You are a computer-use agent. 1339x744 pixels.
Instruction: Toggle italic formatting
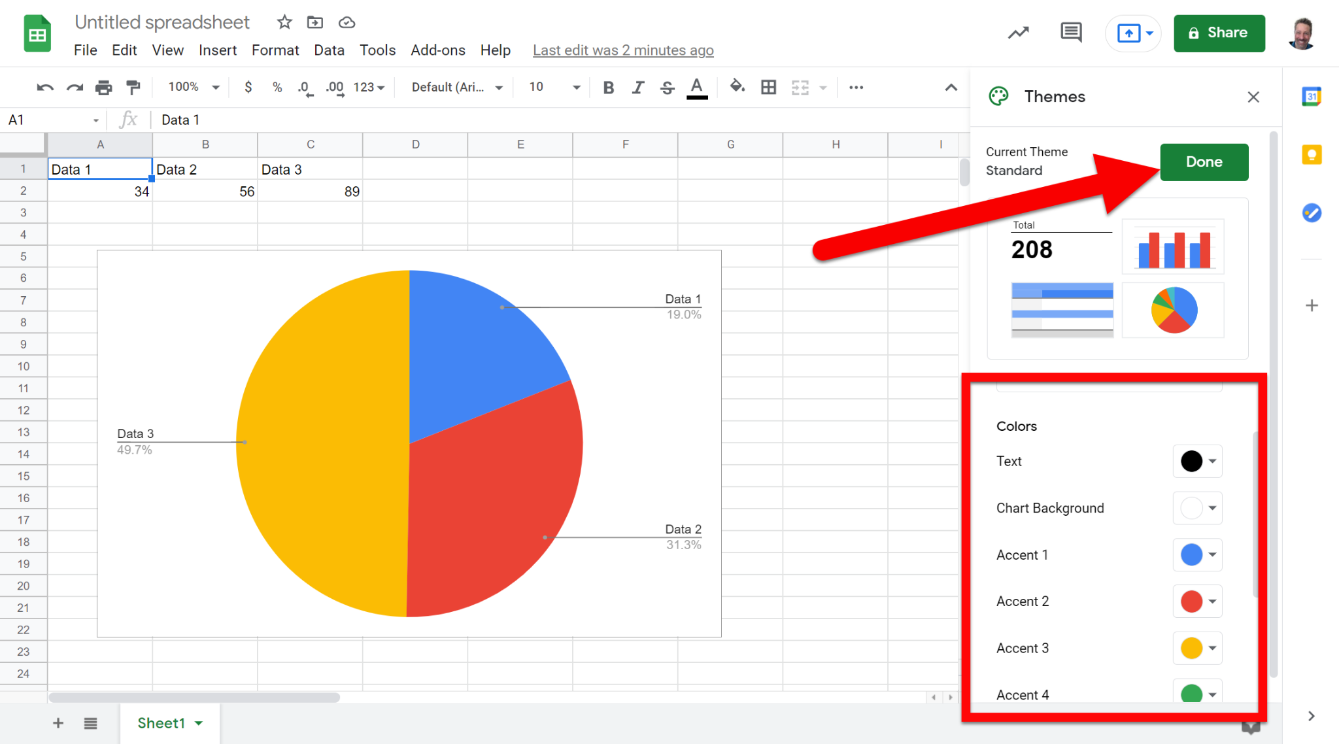637,88
